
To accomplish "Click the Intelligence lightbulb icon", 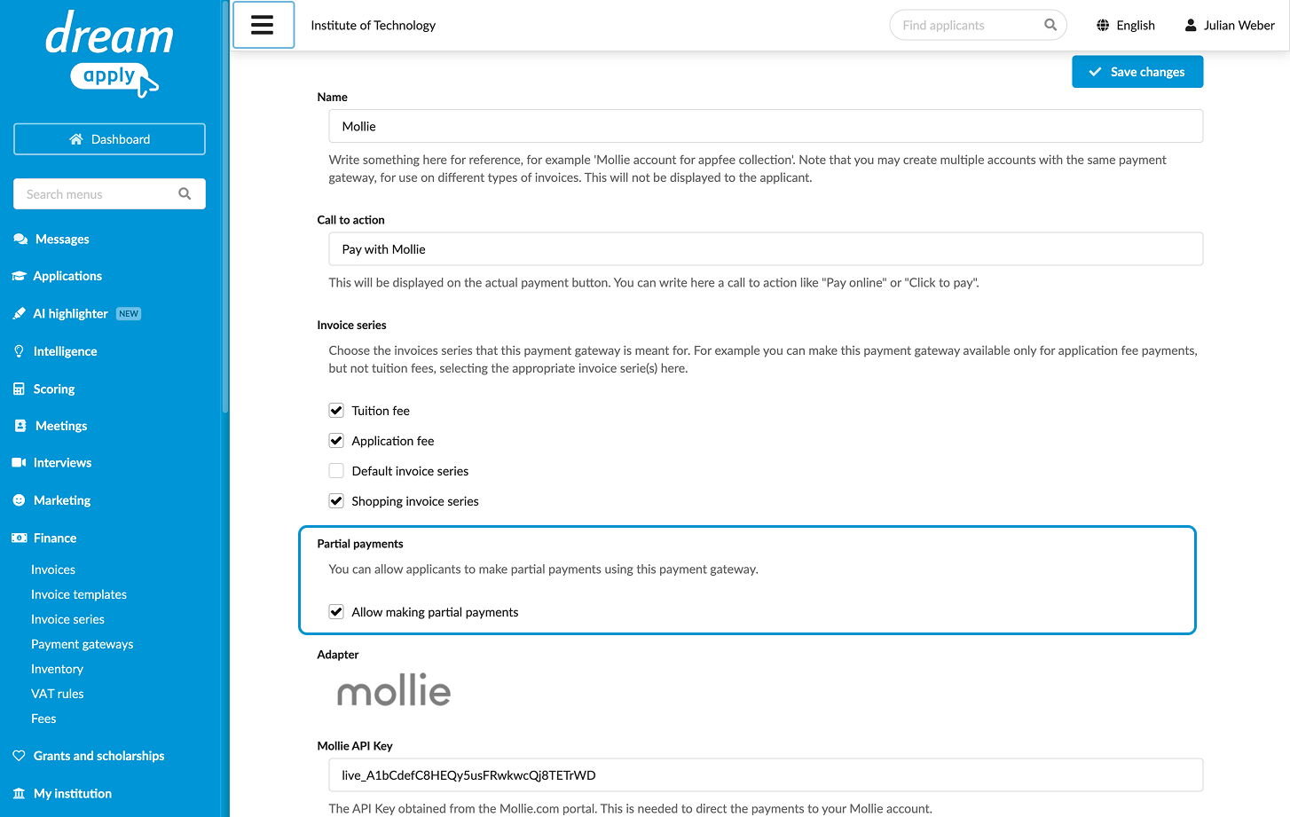I will tap(19, 351).
